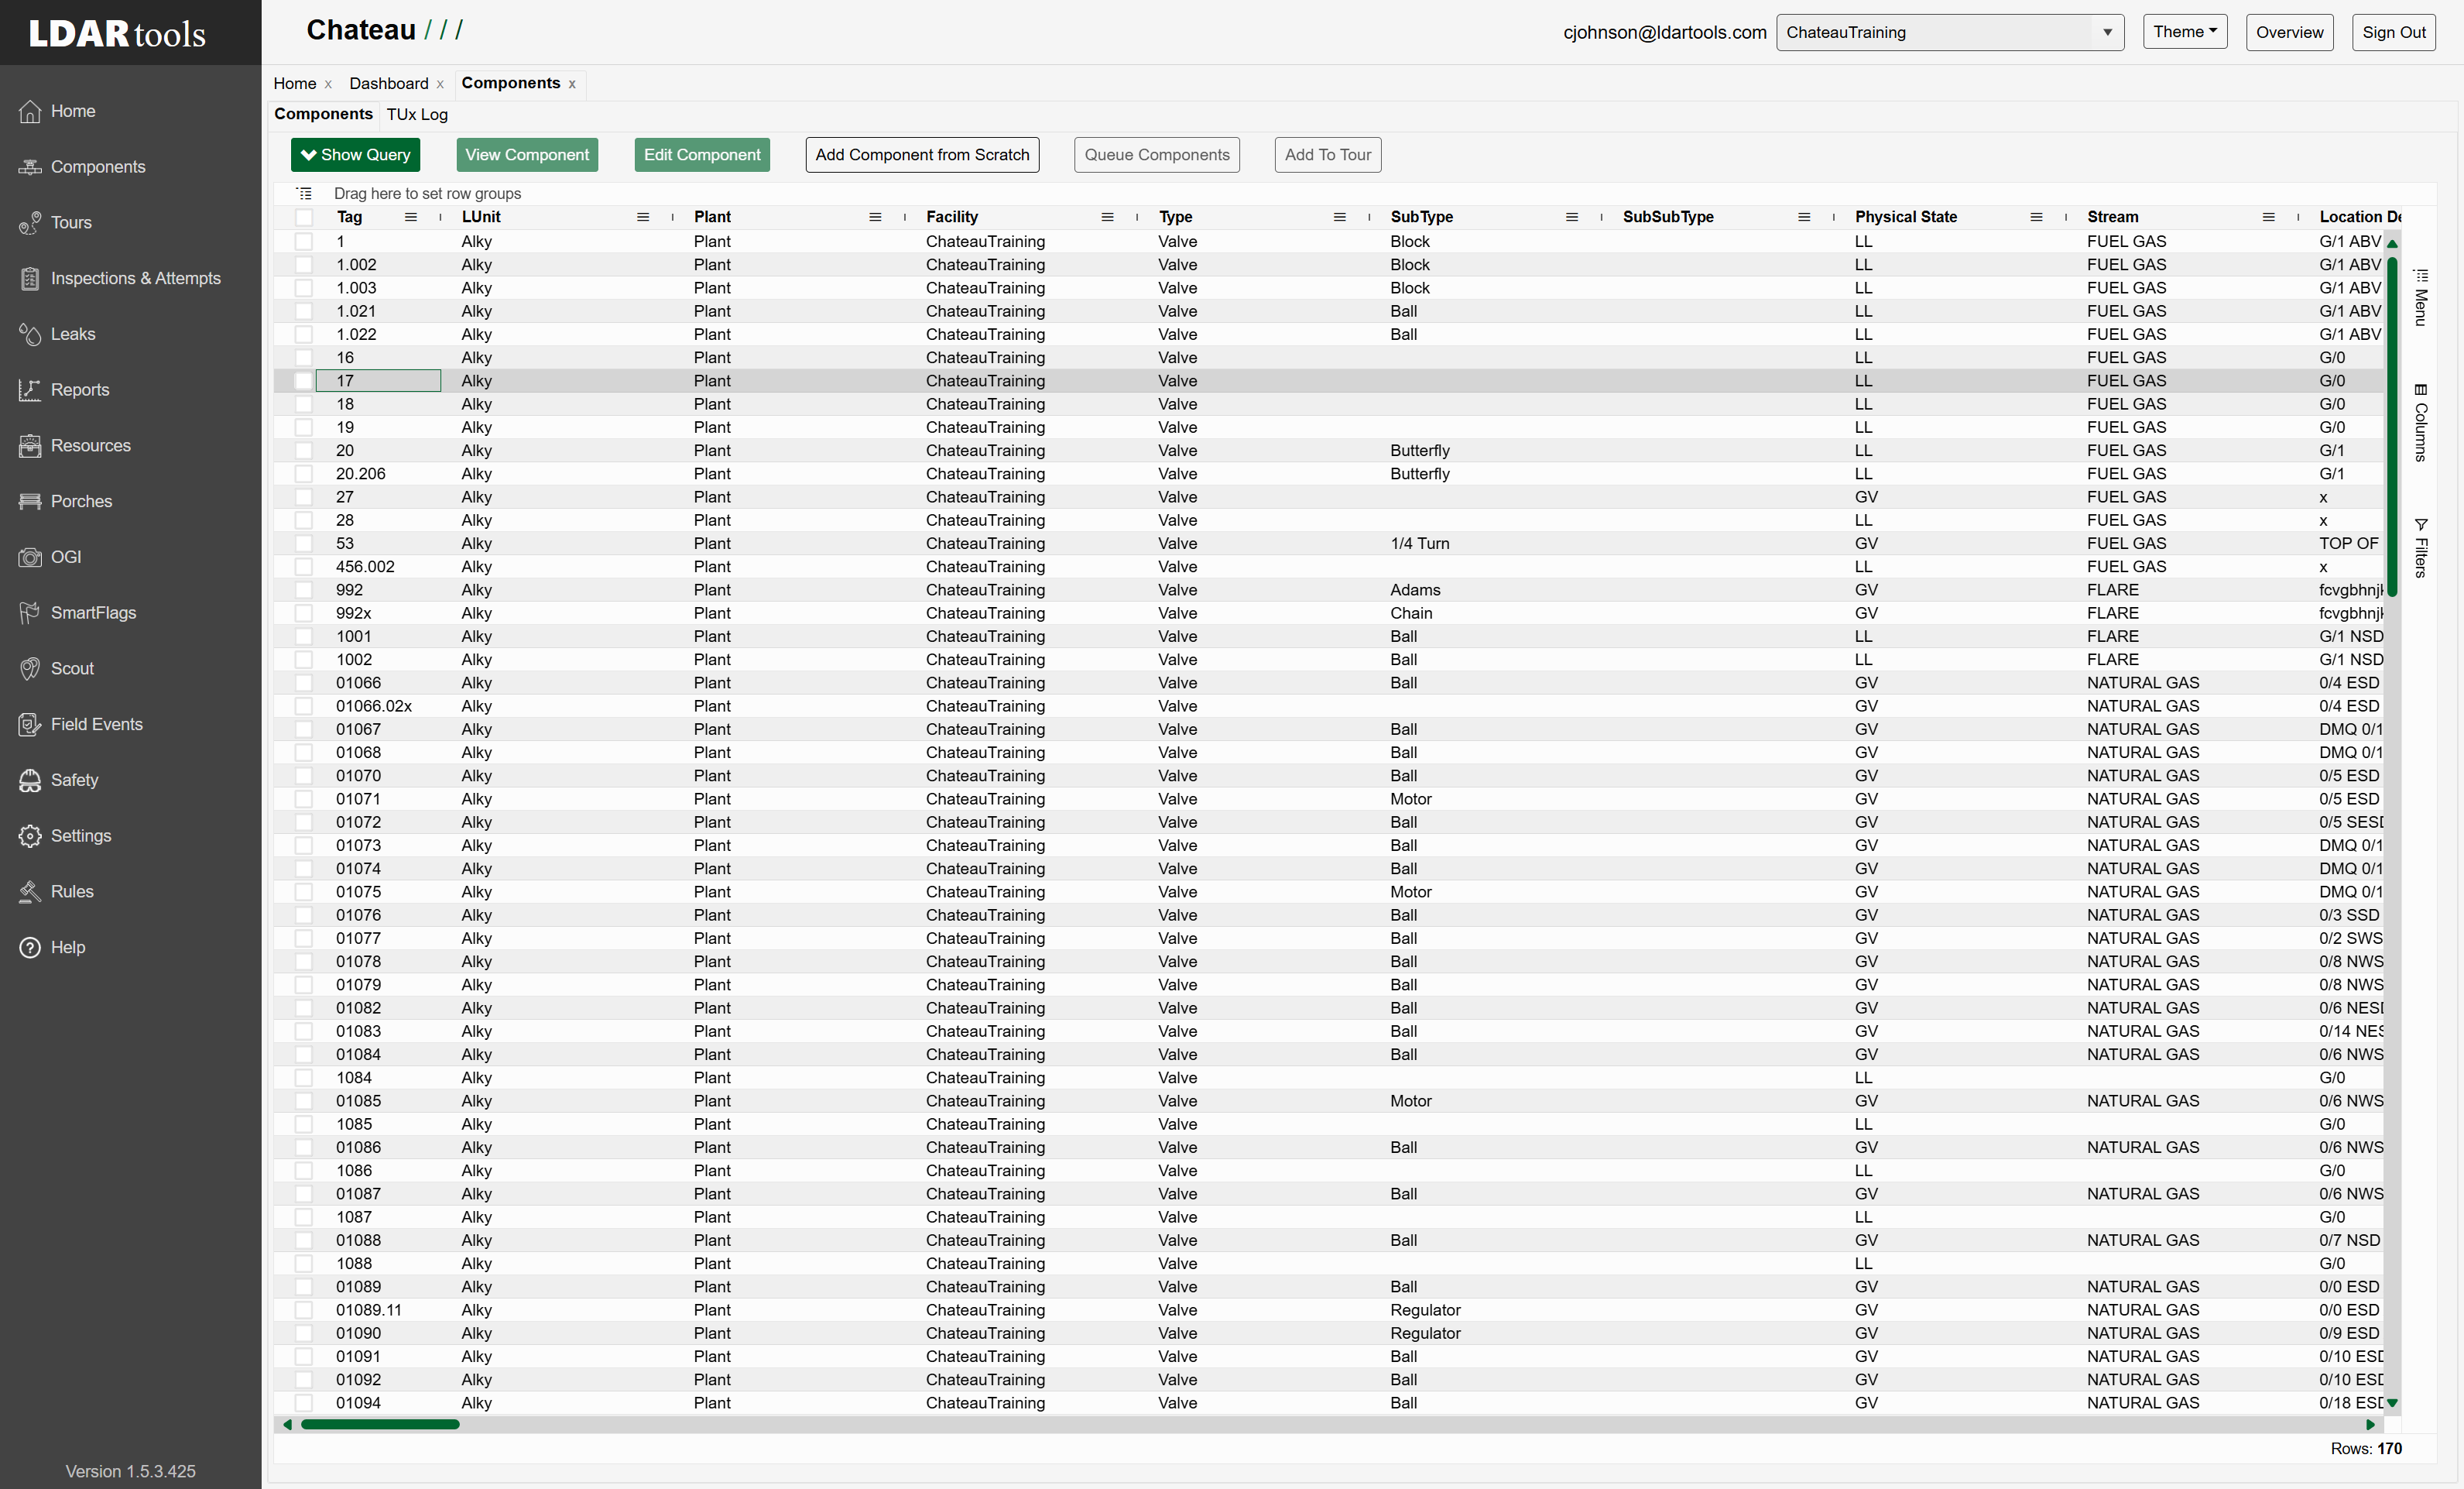
Task: Open Help question mark icon
Action: pyautogui.click(x=30, y=948)
